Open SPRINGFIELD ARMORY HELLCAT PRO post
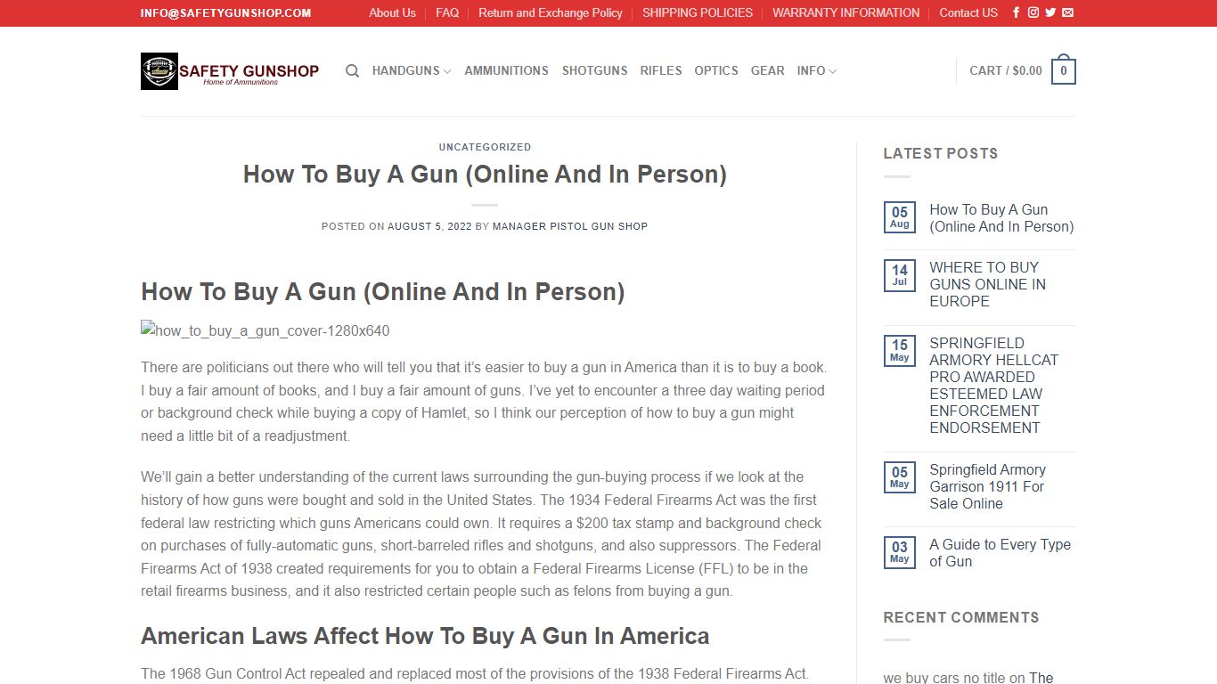 (x=993, y=385)
